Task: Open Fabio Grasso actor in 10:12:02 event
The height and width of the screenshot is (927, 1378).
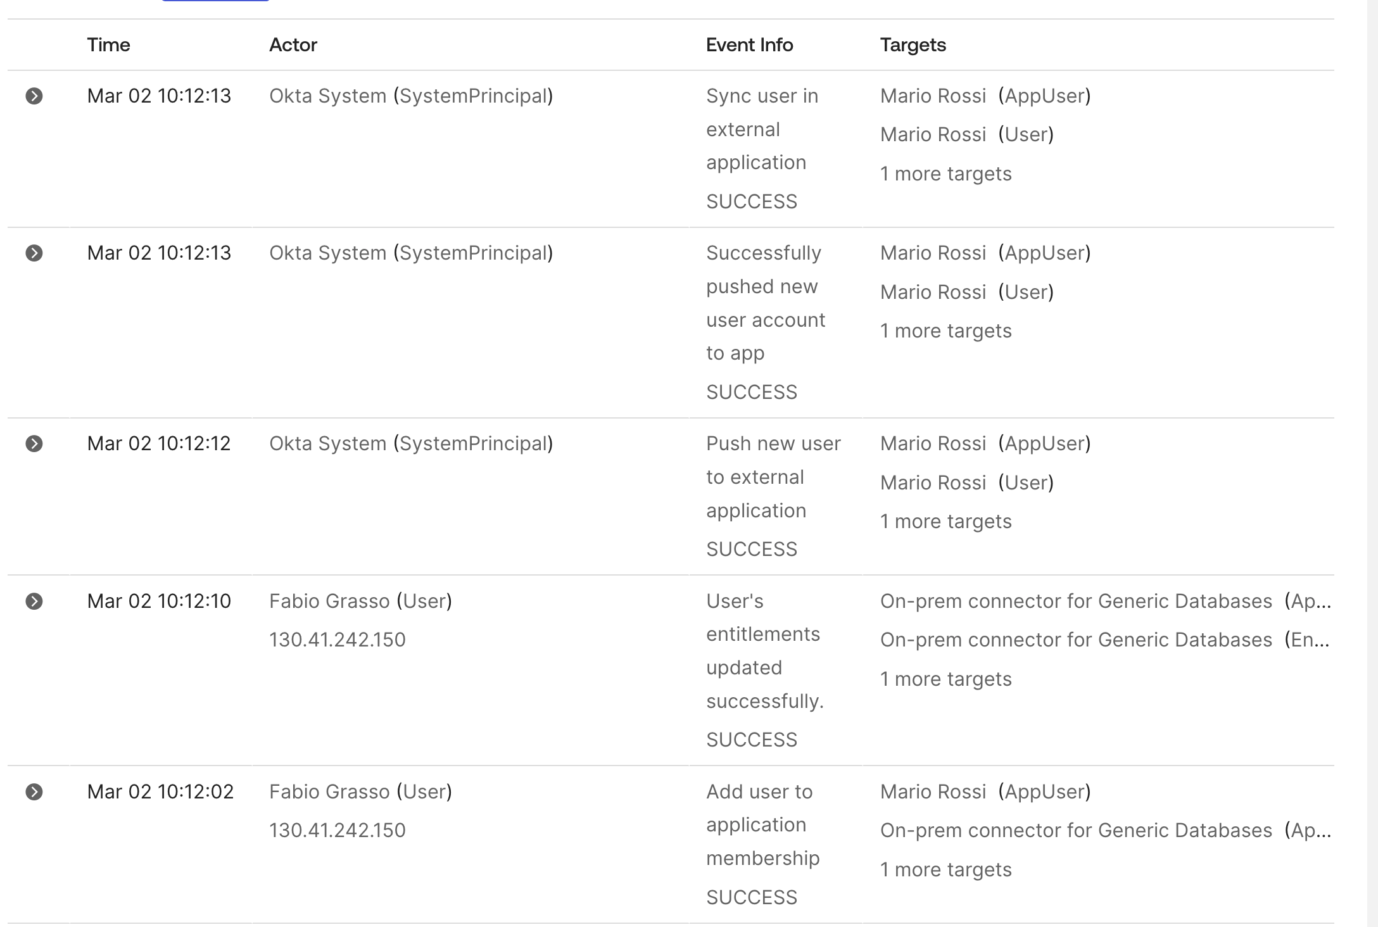Action: click(329, 792)
